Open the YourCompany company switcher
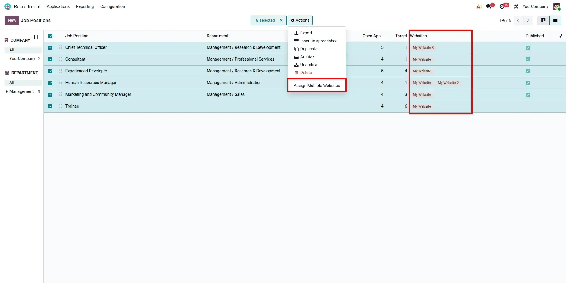Viewport: 566px width, 284px height. [x=535, y=6]
